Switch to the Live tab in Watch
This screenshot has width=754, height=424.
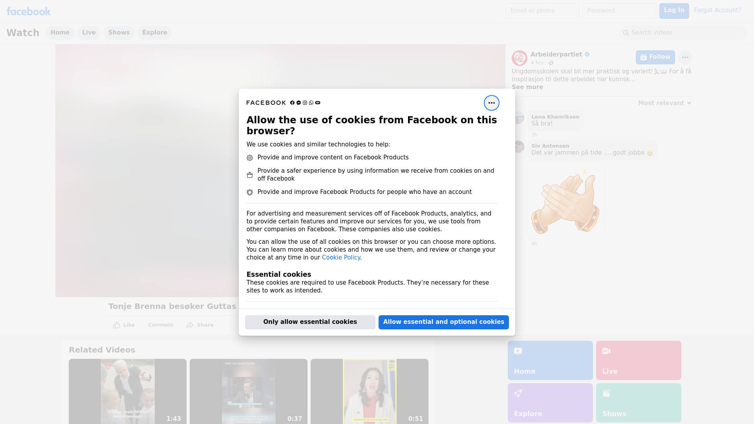coord(89,33)
